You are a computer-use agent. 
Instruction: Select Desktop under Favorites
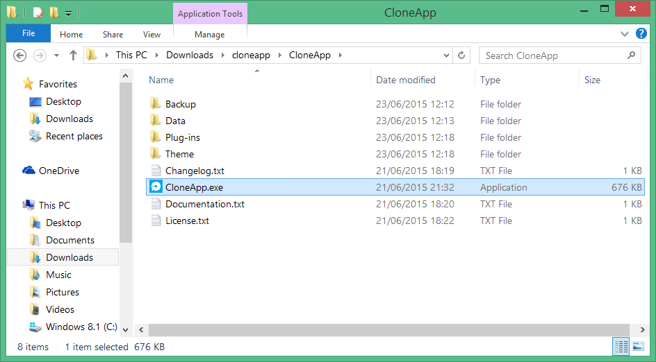[x=64, y=101]
